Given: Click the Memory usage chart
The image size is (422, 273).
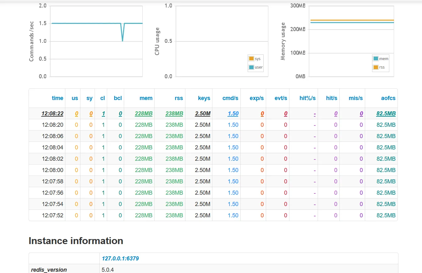Looking at the screenshot, I should (x=351, y=41).
